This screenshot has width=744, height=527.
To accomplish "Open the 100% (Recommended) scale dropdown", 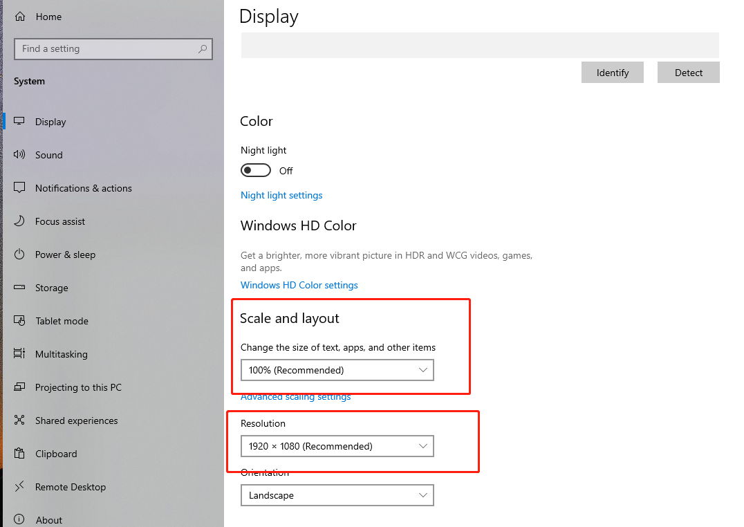I will click(337, 370).
